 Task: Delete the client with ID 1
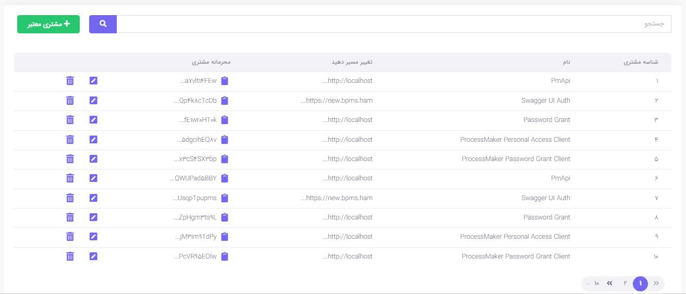(70, 81)
